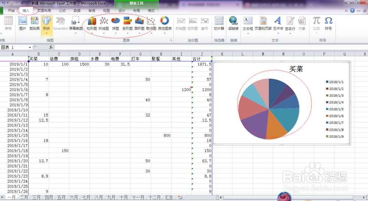Switch to the Insert (插入) tab
This screenshot has height=201, width=368.
point(26,11)
